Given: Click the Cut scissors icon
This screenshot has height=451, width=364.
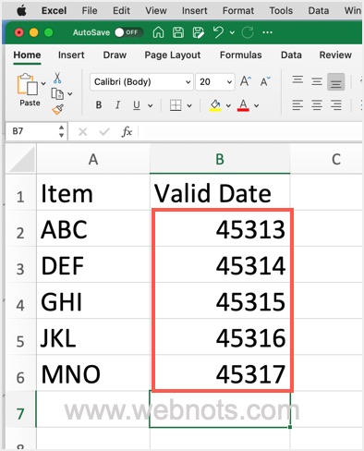Looking at the screenshot, I should [x=57, y=78].
